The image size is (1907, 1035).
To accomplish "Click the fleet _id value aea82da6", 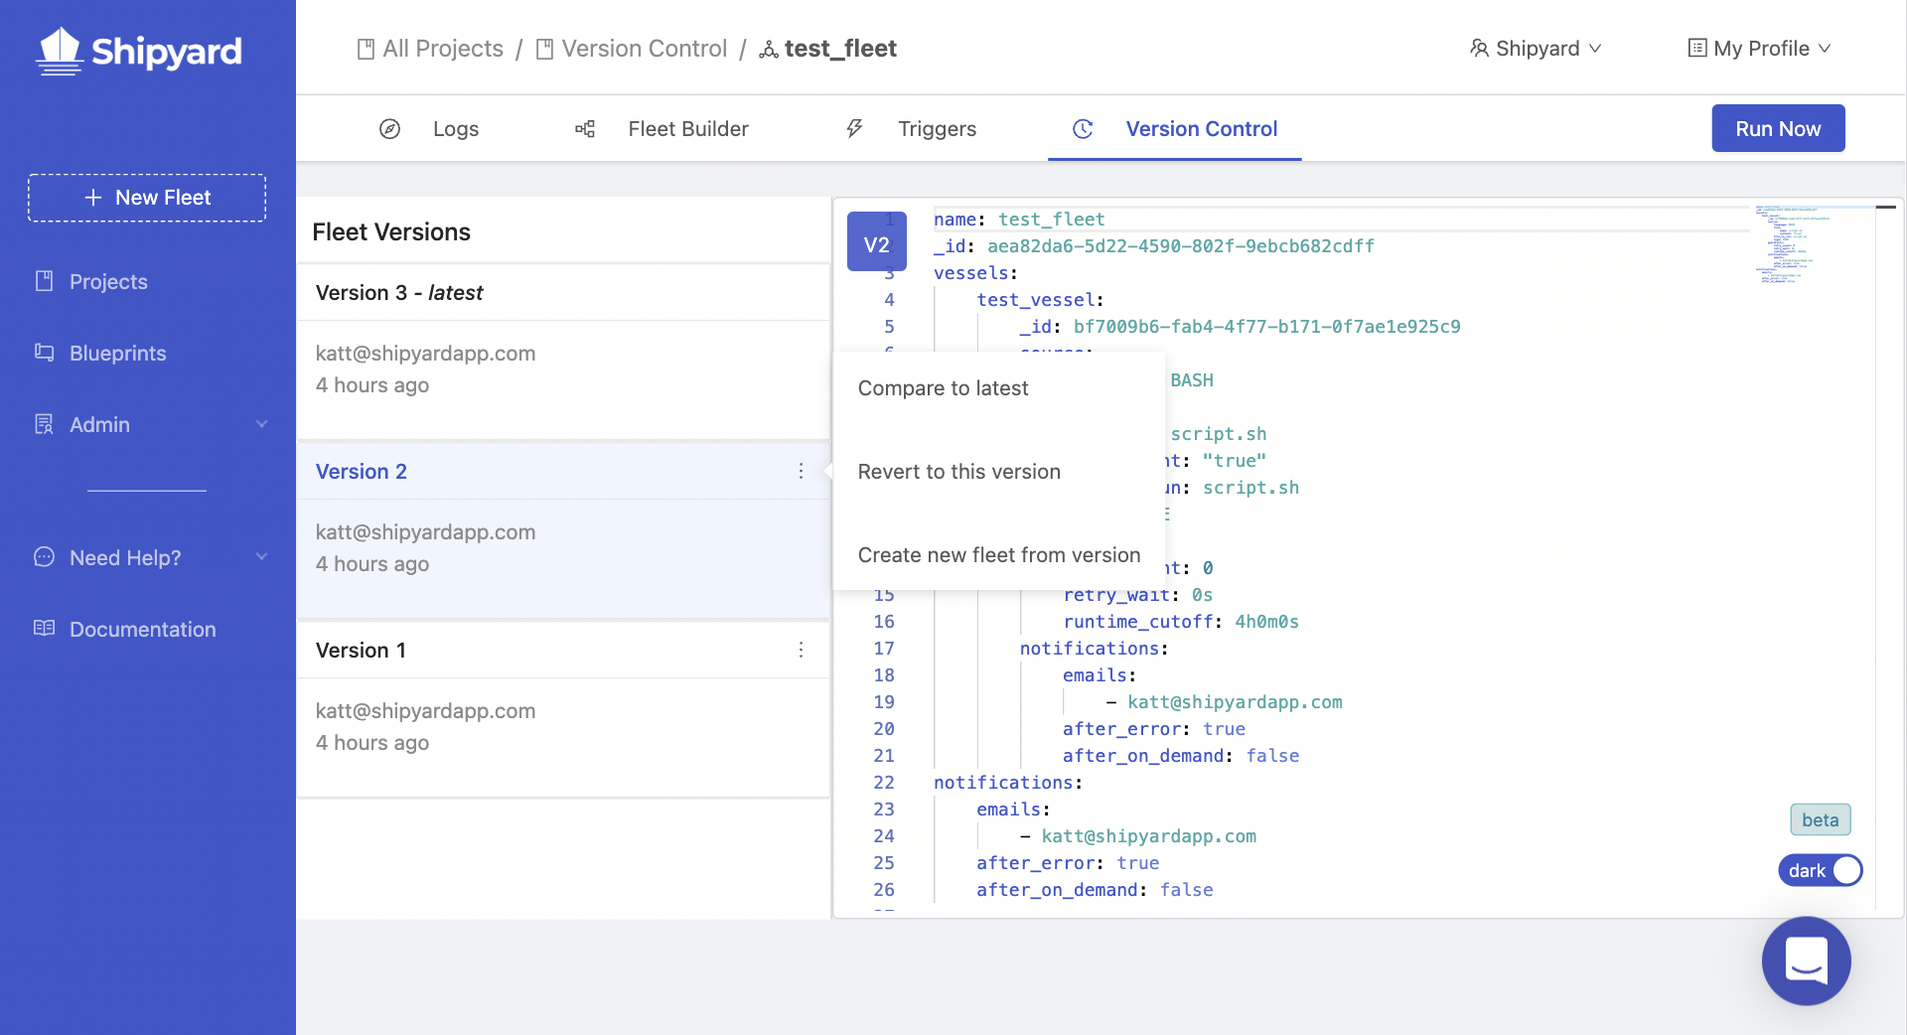I will (x=1180, y=246).
